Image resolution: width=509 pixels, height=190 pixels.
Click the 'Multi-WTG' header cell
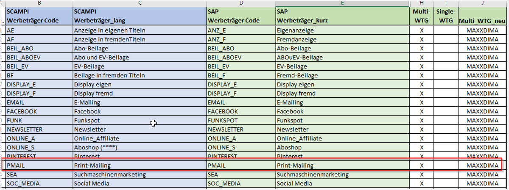pos(422,16)
